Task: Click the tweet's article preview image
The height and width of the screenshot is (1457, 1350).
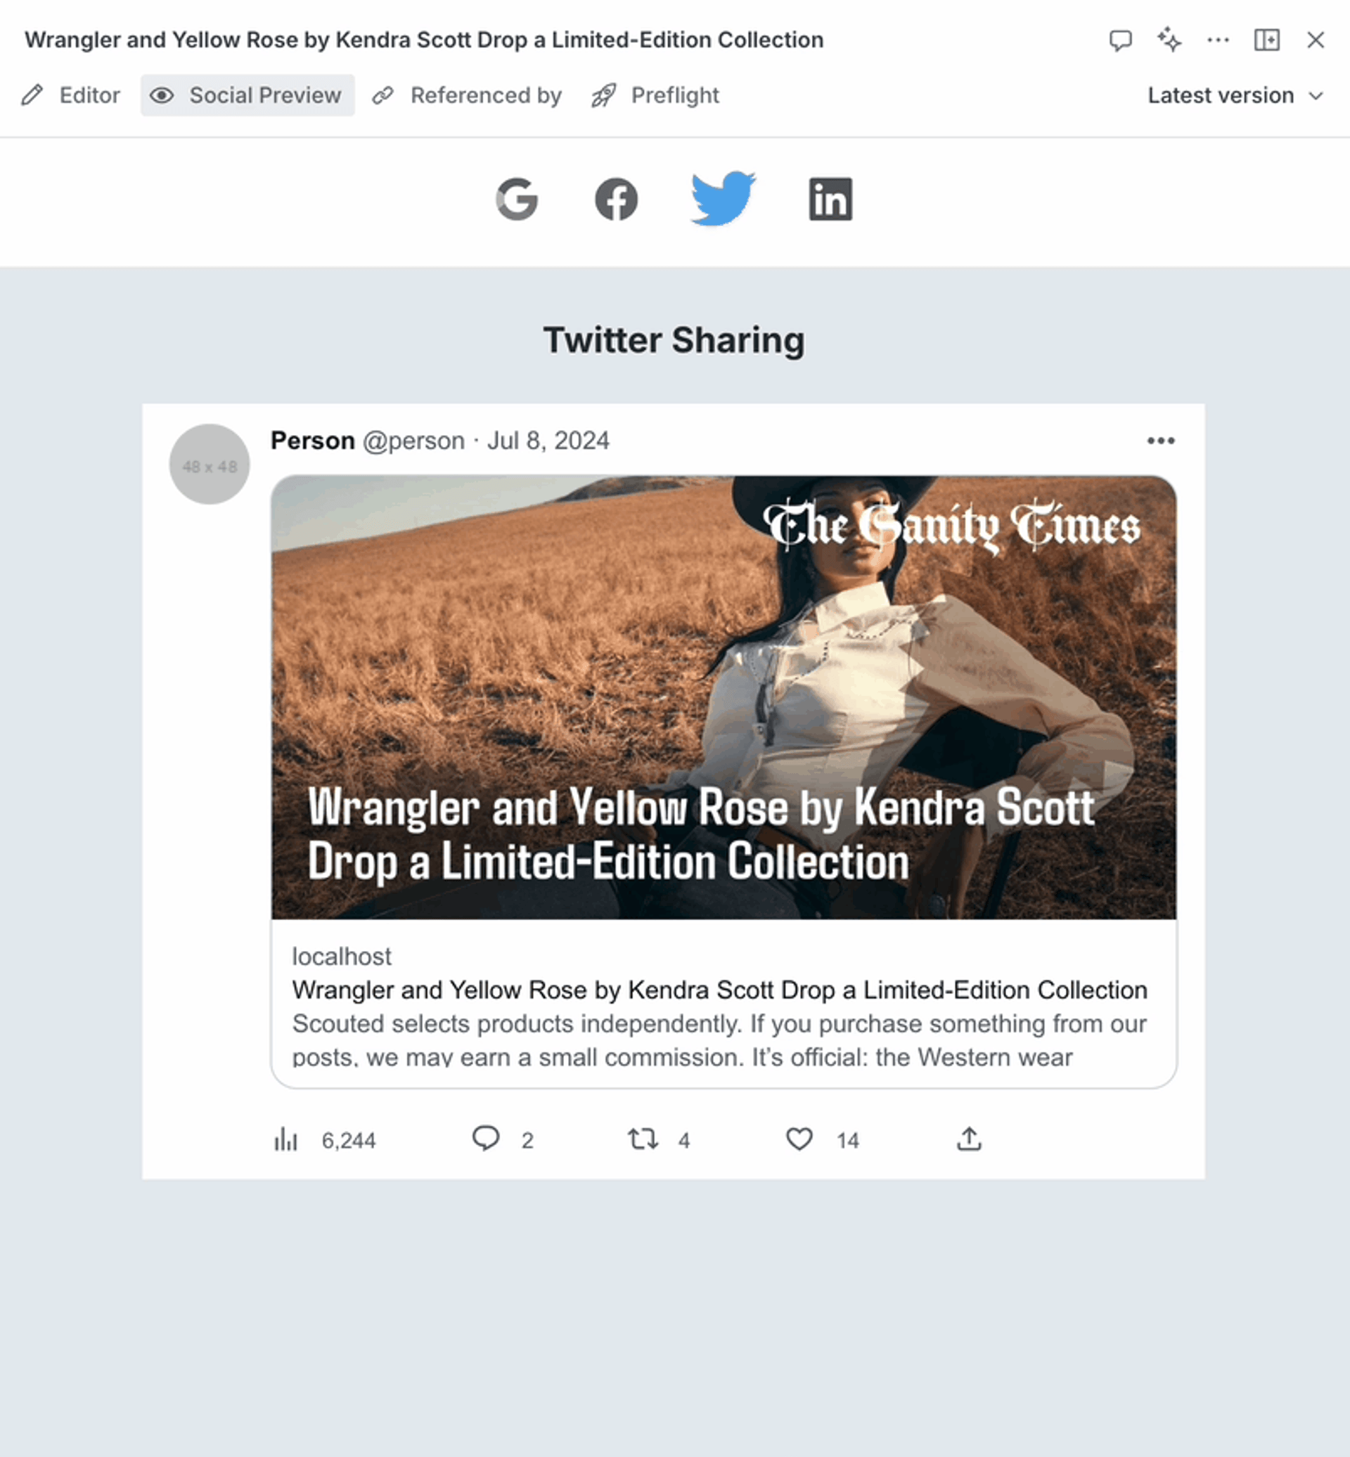Action: 724,697
